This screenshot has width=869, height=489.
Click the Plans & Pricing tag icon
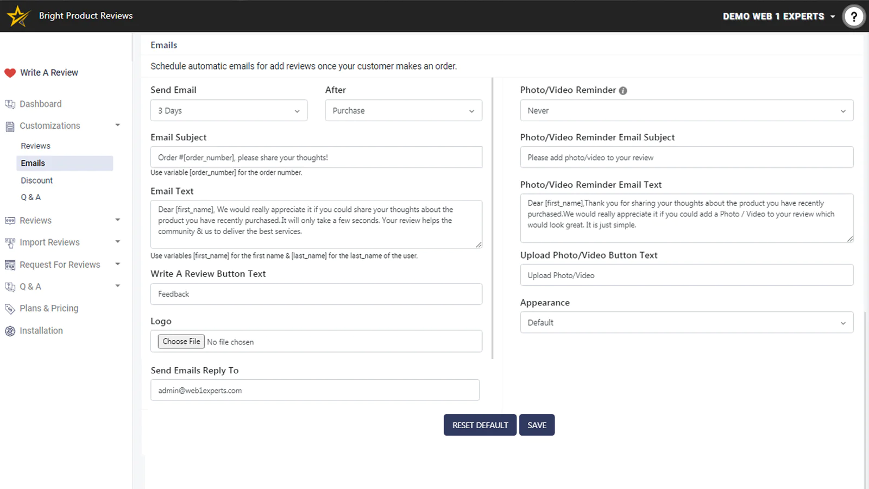click(x=10, y=309)
